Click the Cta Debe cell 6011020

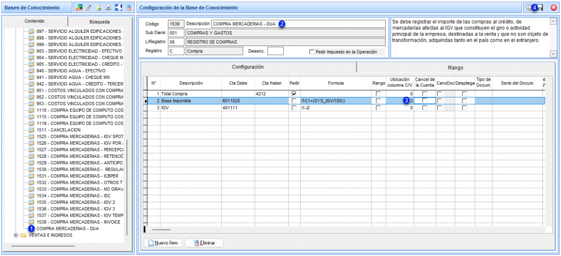tap(238, 101)
